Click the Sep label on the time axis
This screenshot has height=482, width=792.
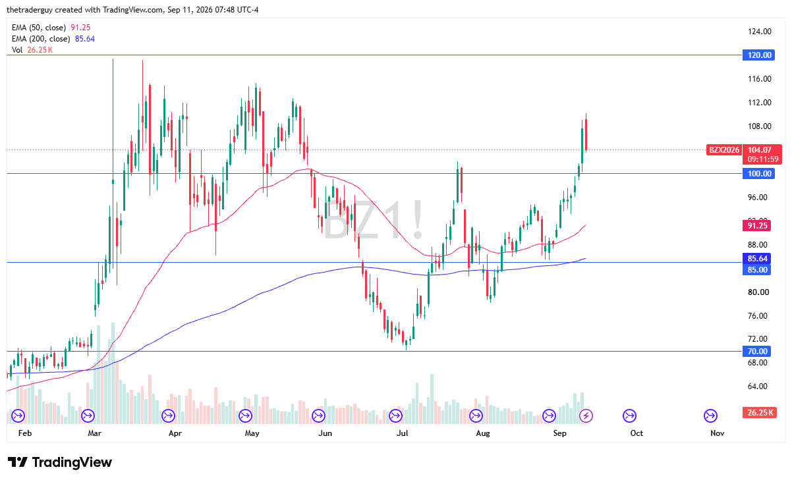click(x=560, y=433)
